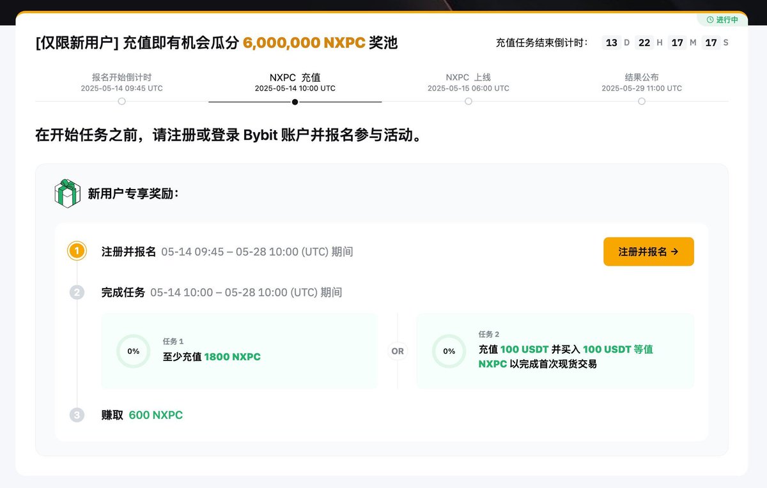The height and width of the screenshot is (488, 767).
Task: Click the green gift box icon
Action: click(x=67, y=194)
